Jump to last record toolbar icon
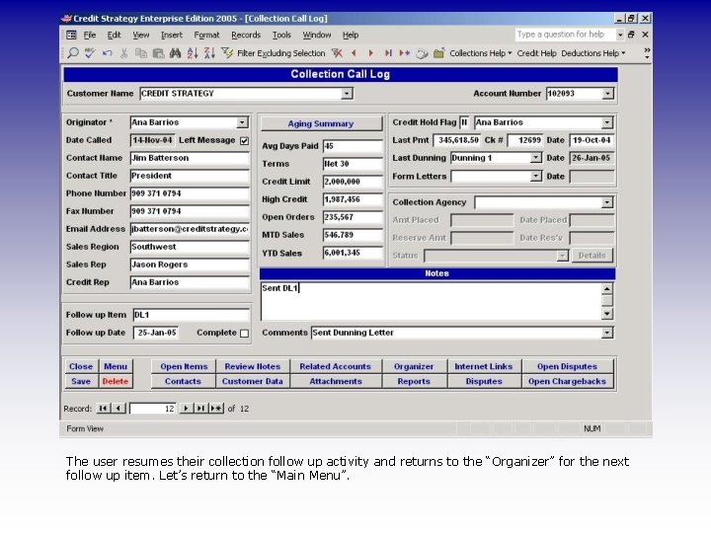The image size is (711, 533). tap(388, 53)
